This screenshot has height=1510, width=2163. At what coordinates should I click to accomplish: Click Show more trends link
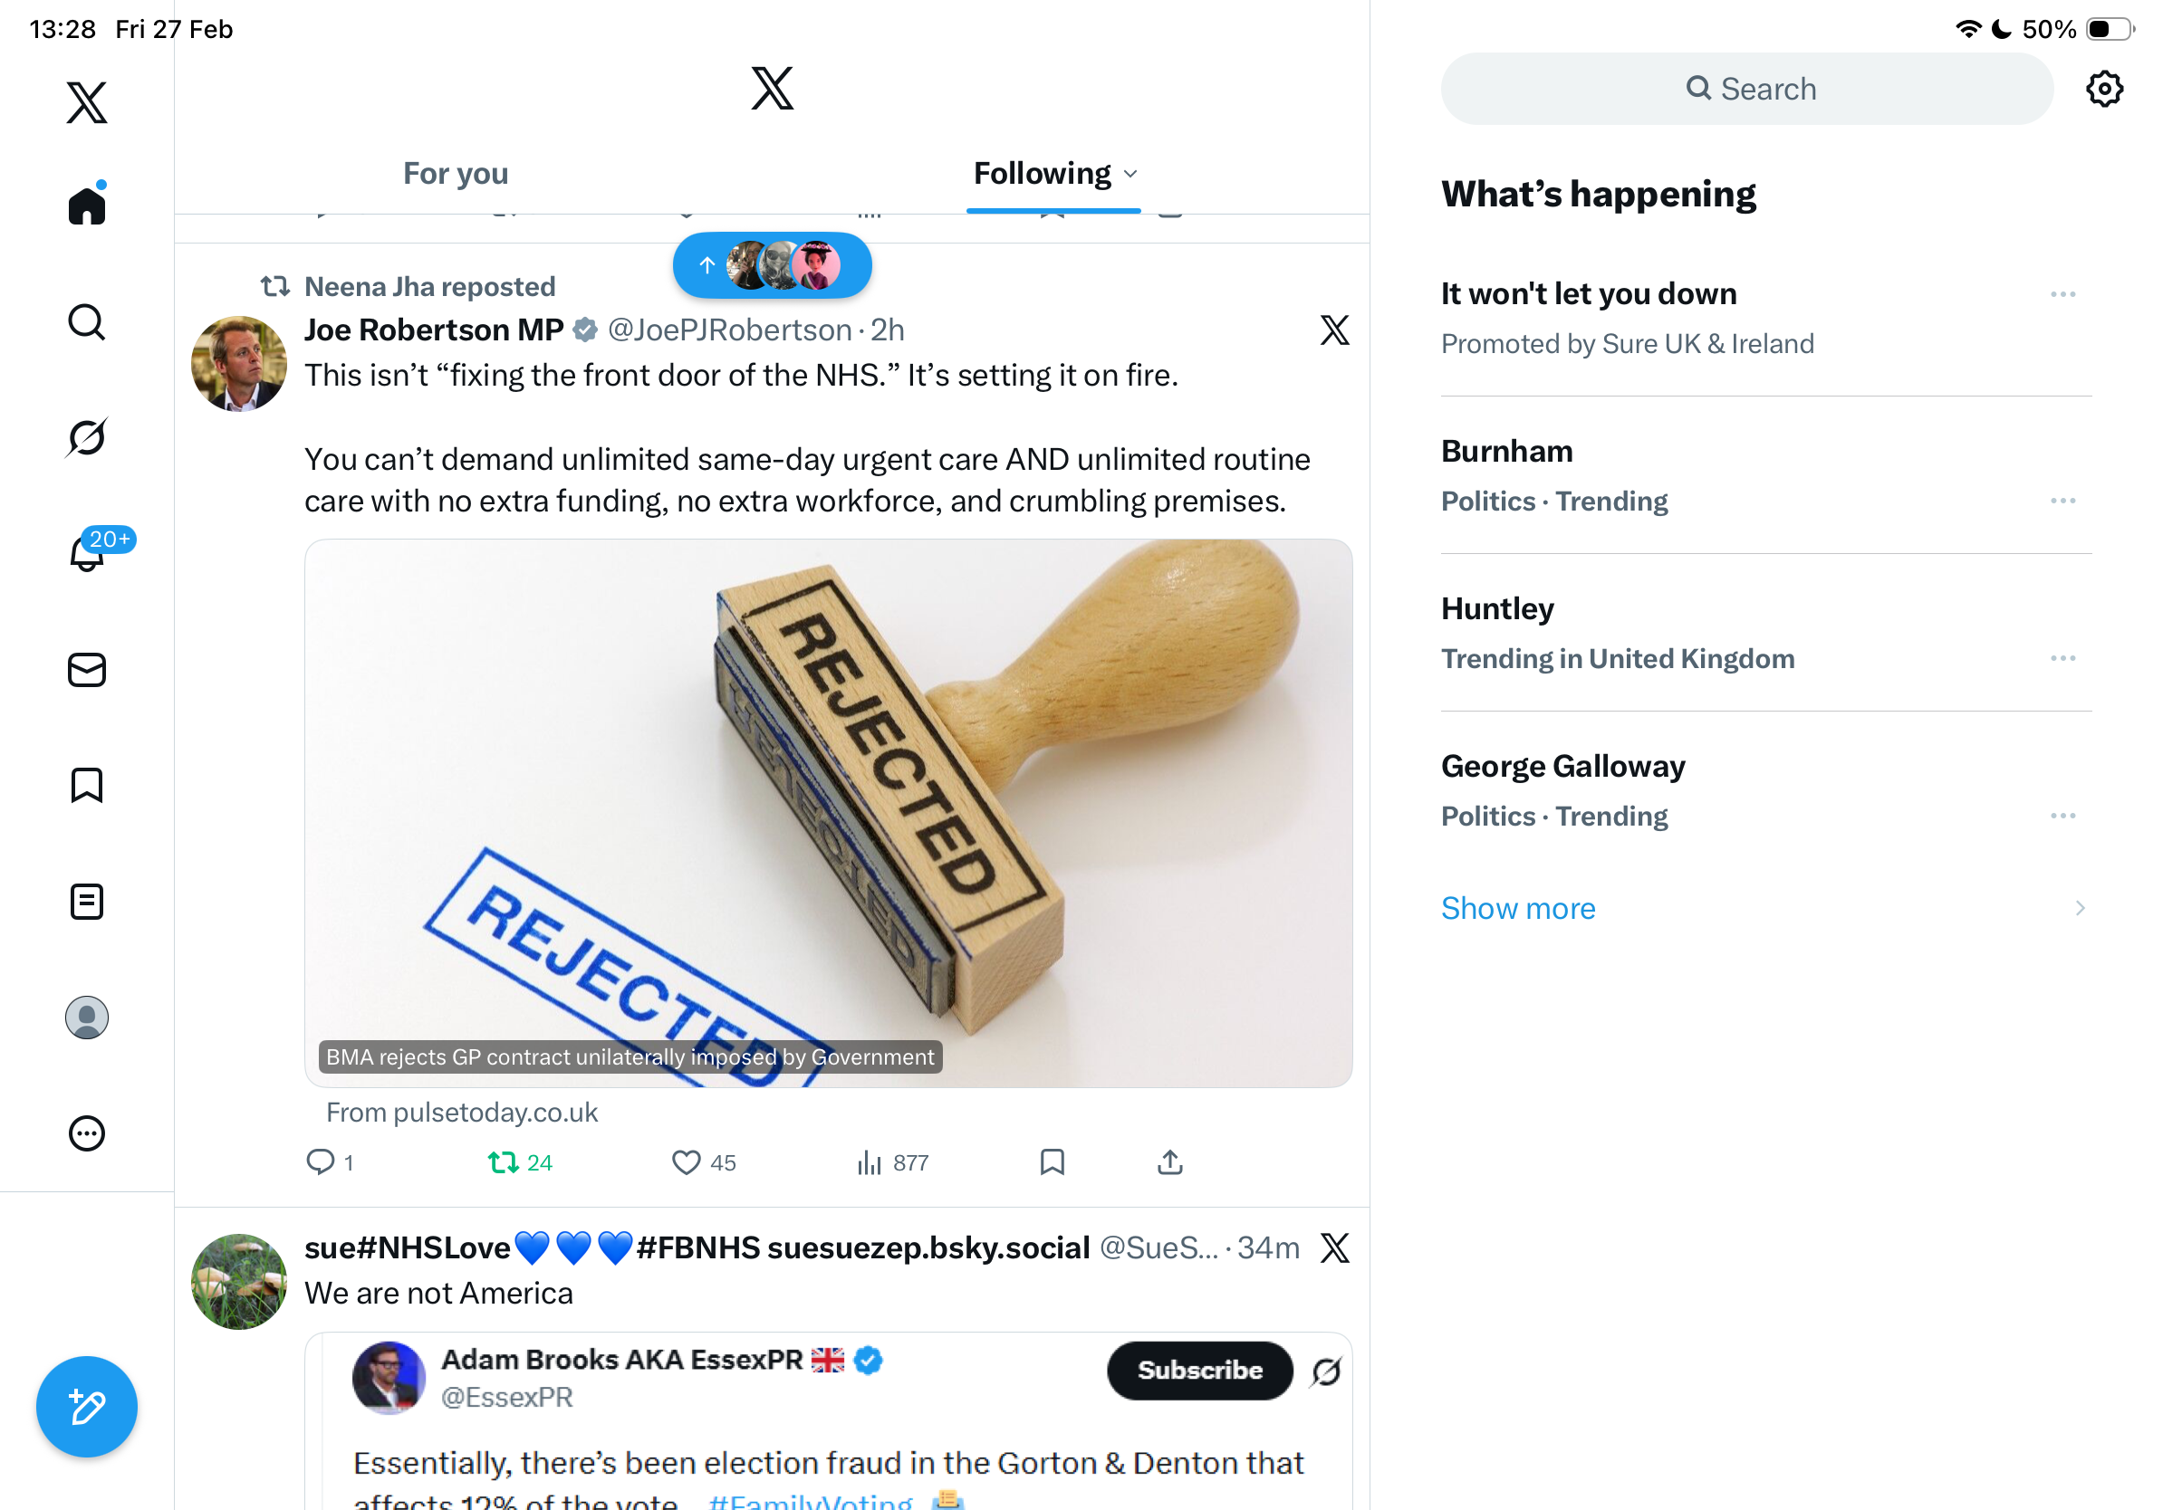click(1518, 909)
